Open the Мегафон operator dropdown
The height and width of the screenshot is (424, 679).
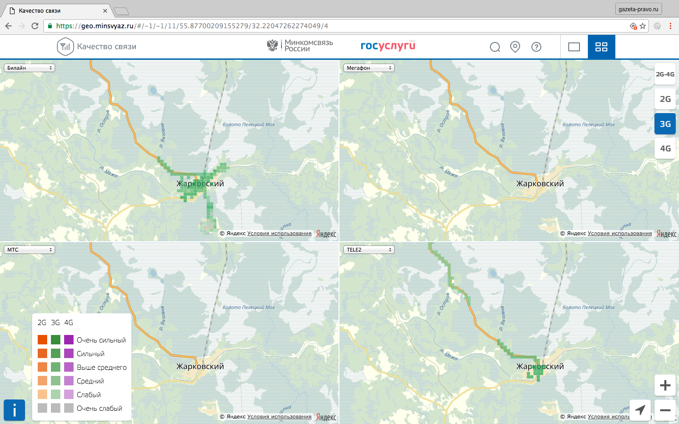tap(369, 68)
